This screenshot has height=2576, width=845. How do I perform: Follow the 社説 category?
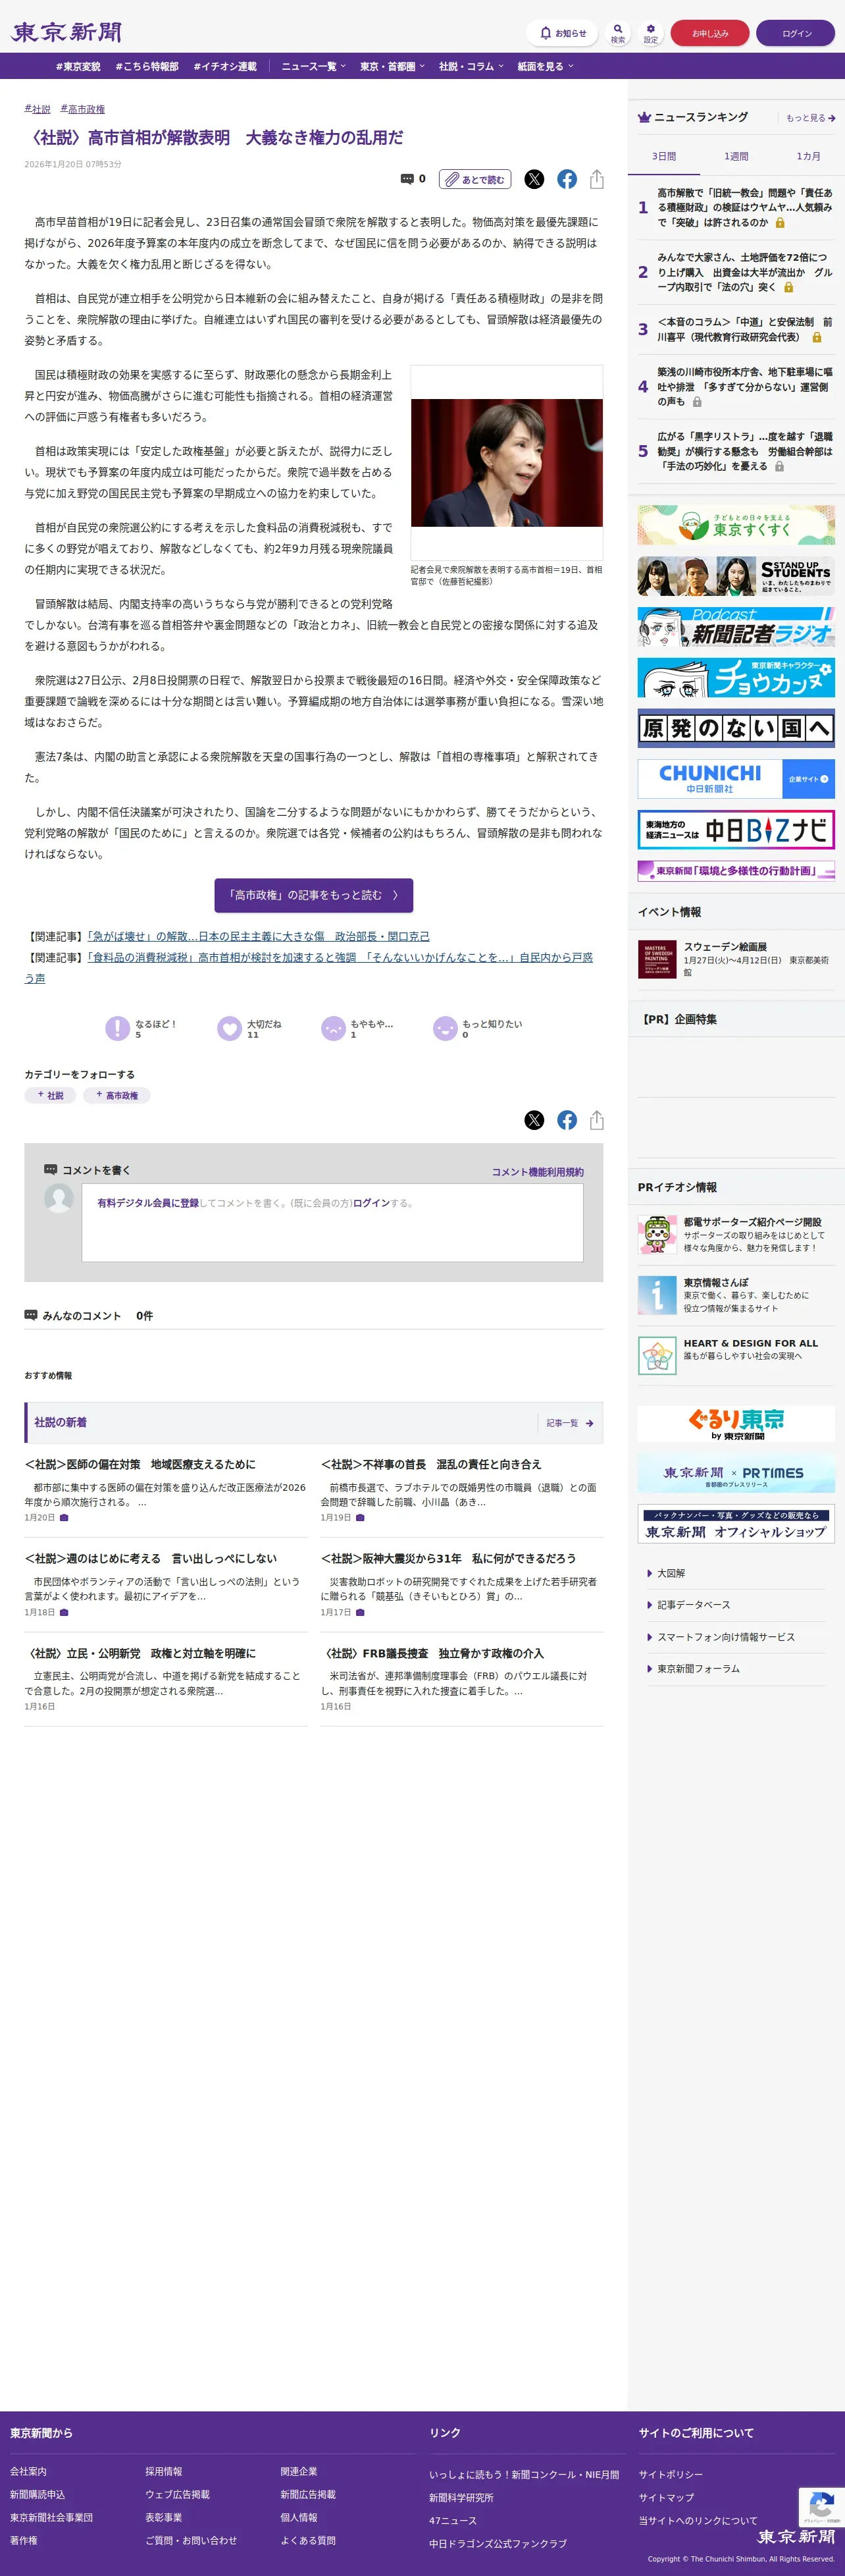(x=50, y=1095)
